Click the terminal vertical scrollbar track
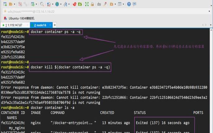 [211, 82]
